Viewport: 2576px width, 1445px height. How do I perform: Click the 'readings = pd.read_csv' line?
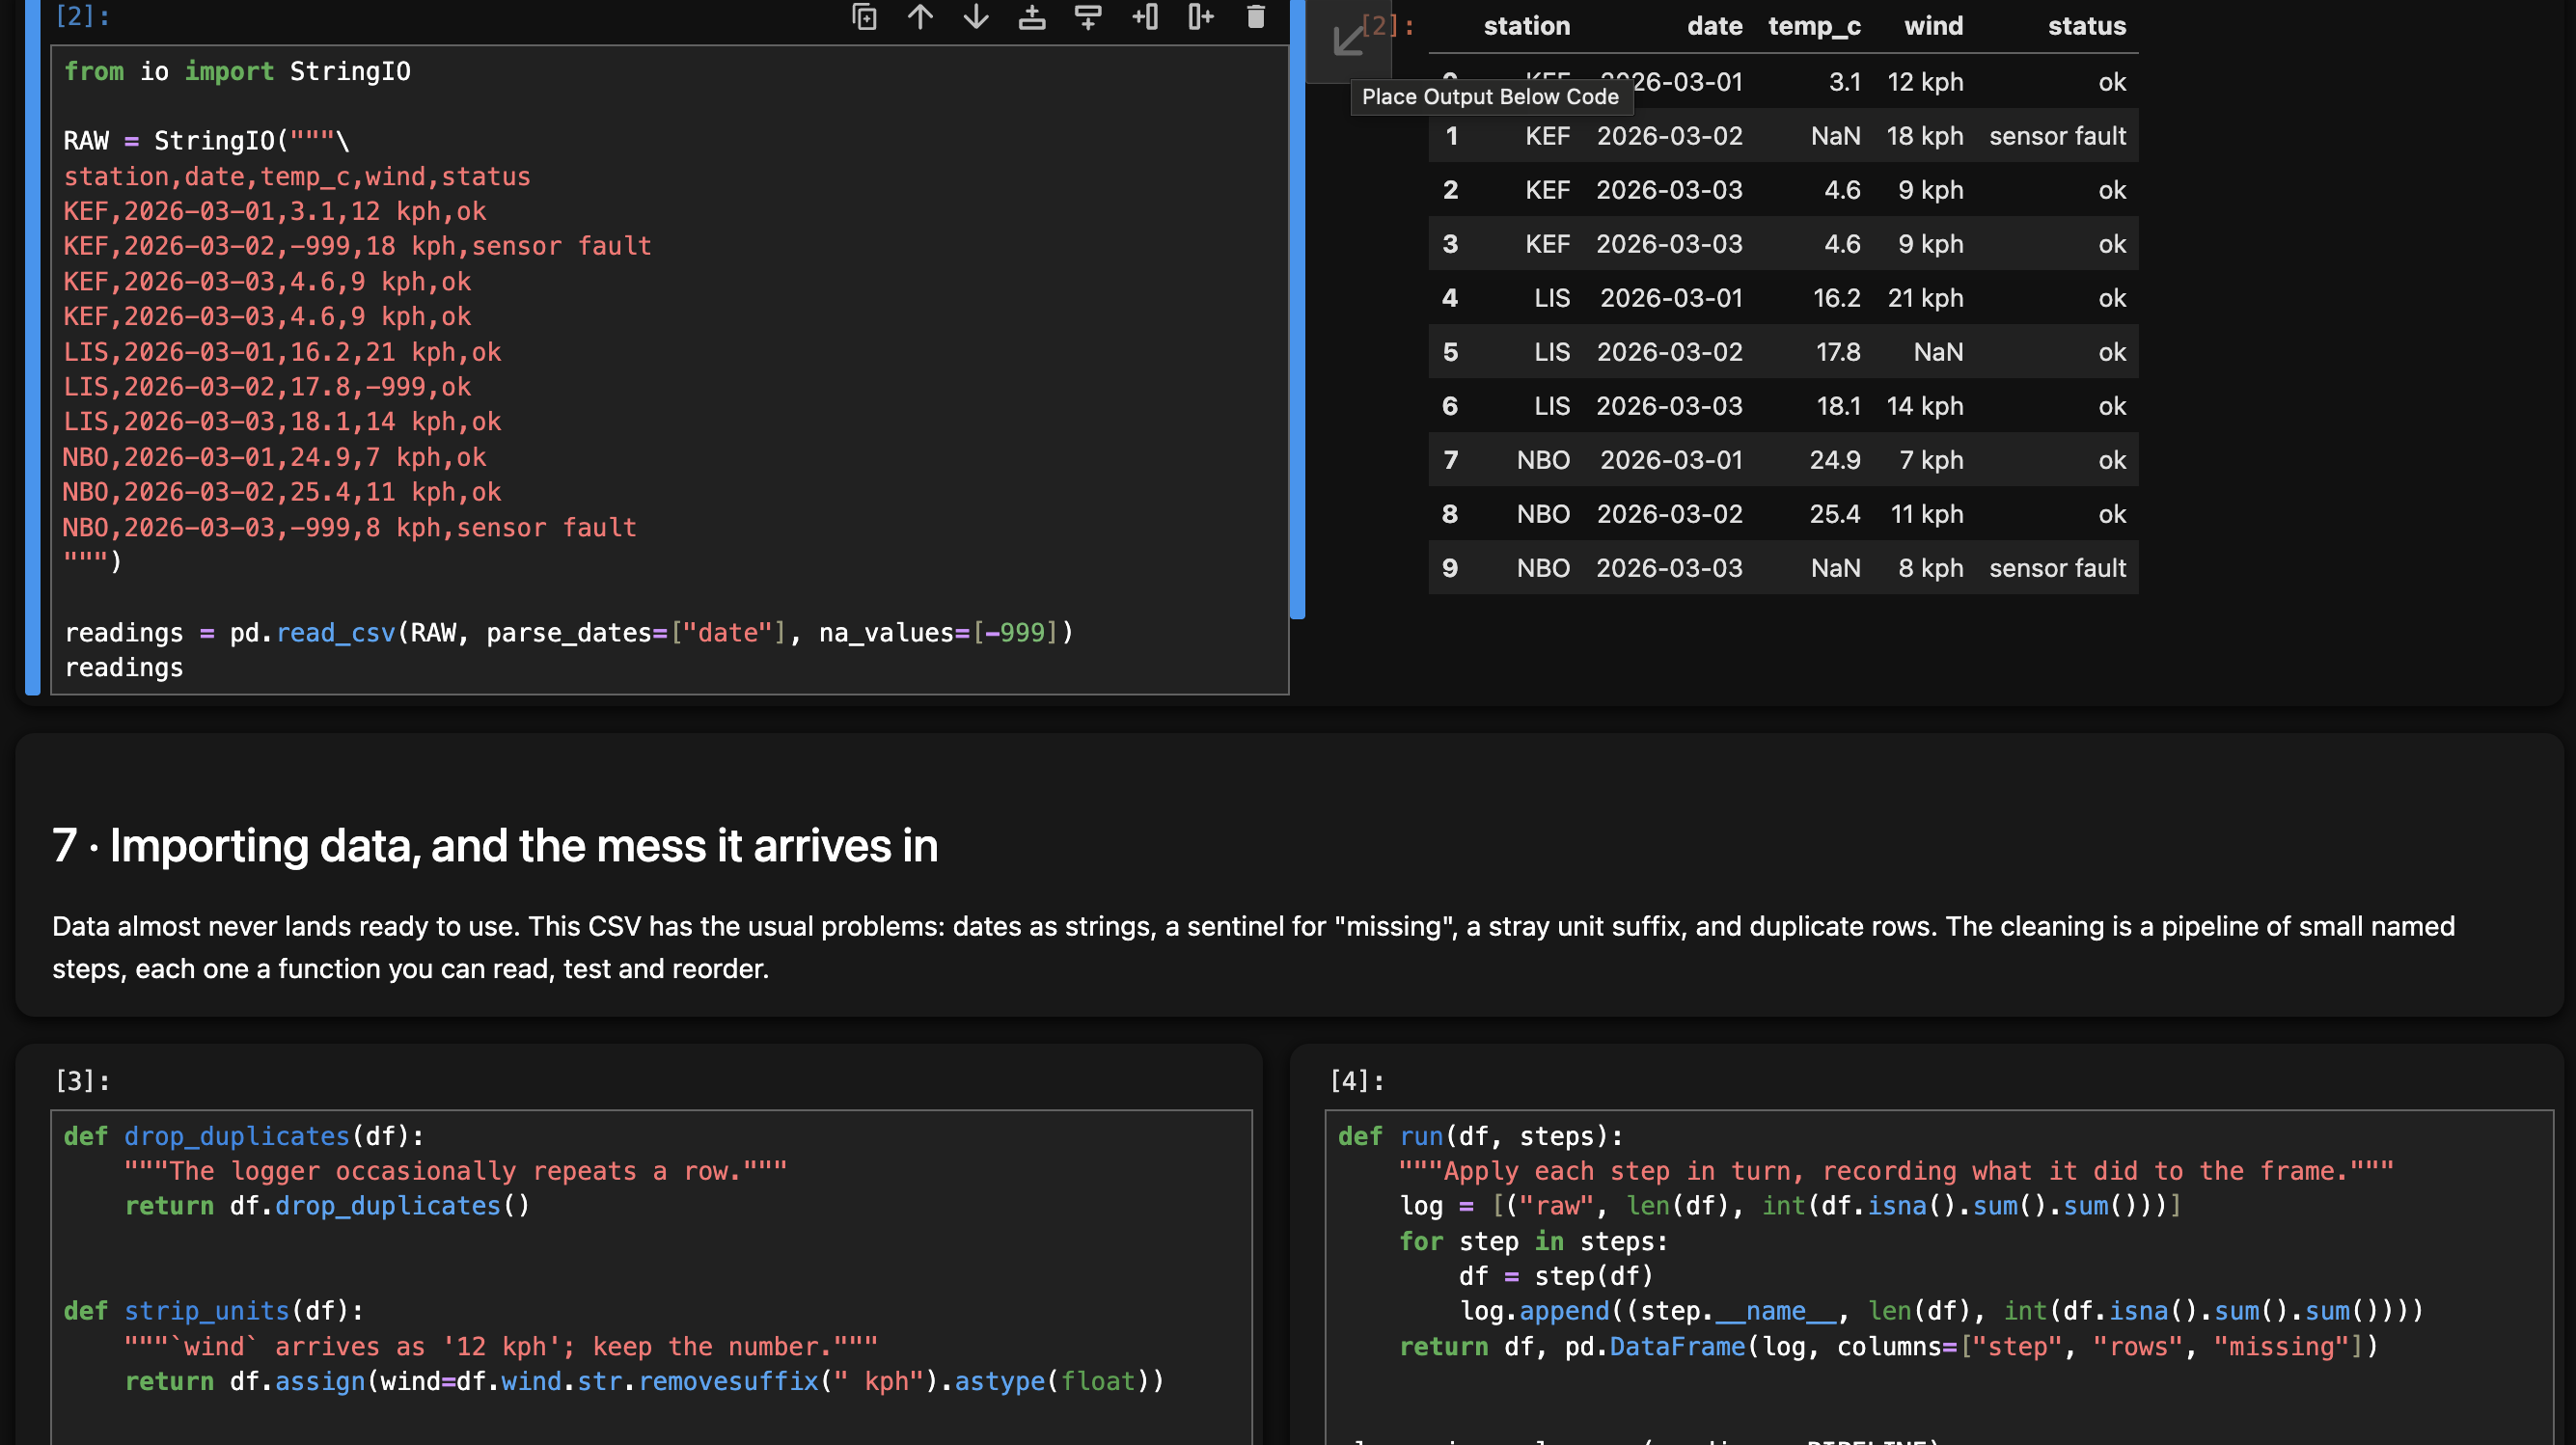[569, 633]
